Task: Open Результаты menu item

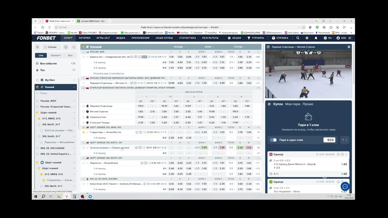Action: tap(210, 38)
